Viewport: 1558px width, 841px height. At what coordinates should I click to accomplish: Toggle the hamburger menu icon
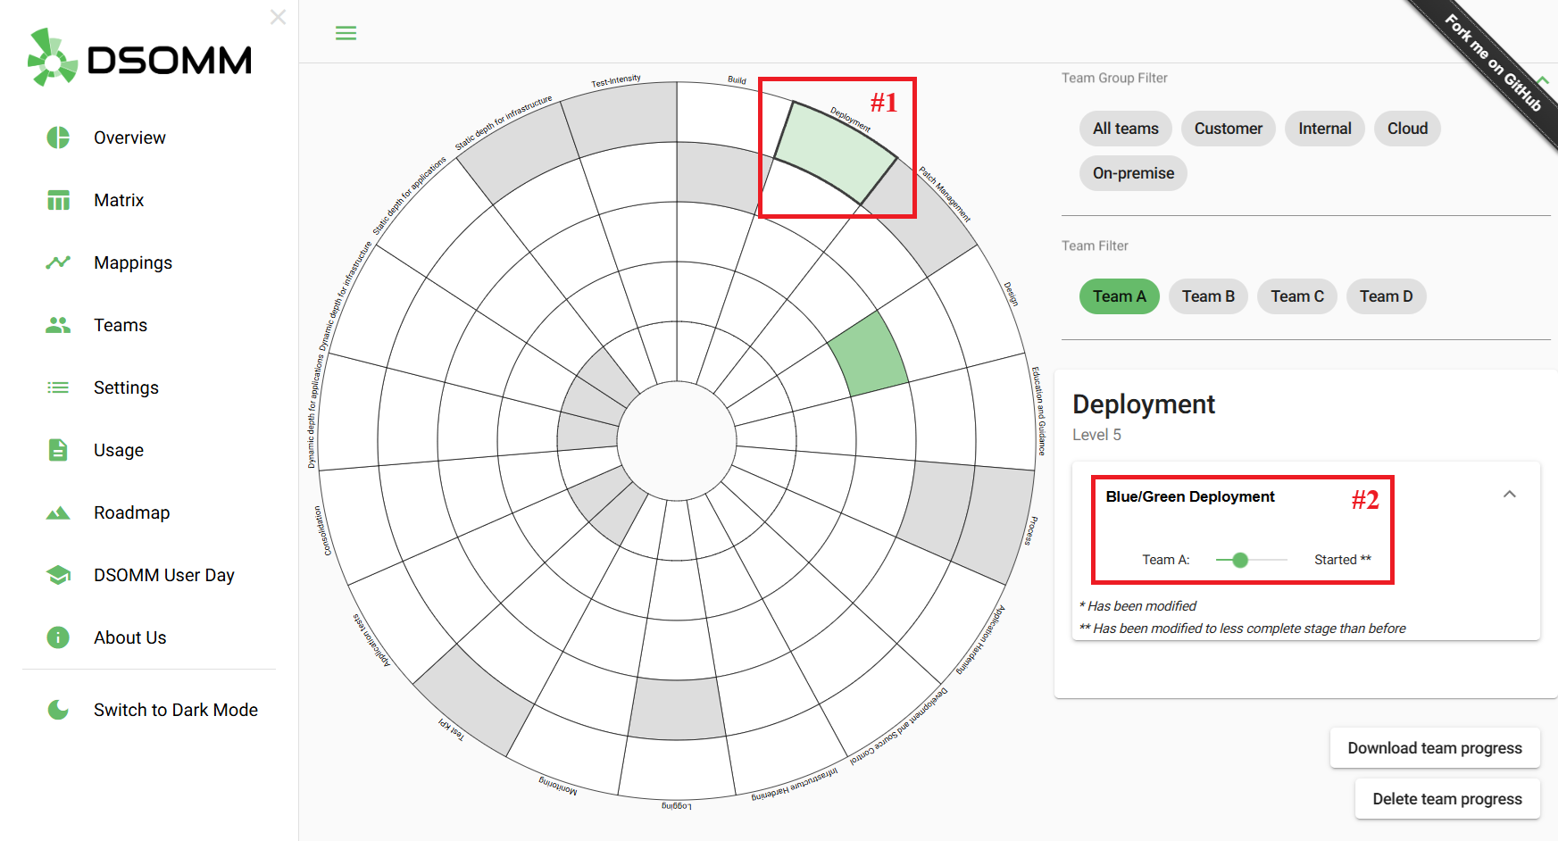click(x=346, y=33)
